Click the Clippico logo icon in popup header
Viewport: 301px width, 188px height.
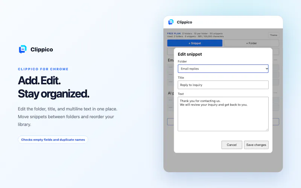click(171, 22)
